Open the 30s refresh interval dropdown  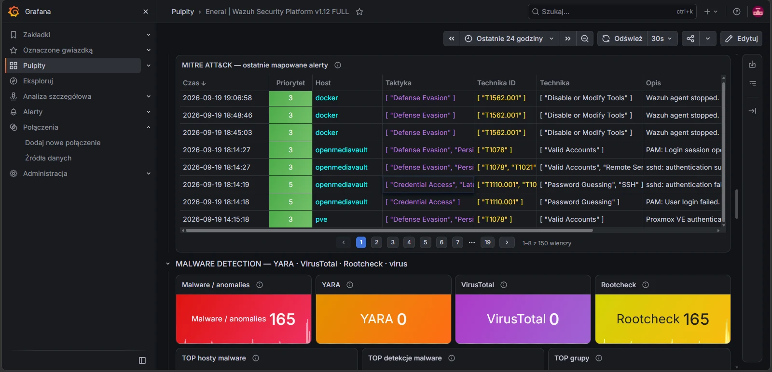point(662,39)
